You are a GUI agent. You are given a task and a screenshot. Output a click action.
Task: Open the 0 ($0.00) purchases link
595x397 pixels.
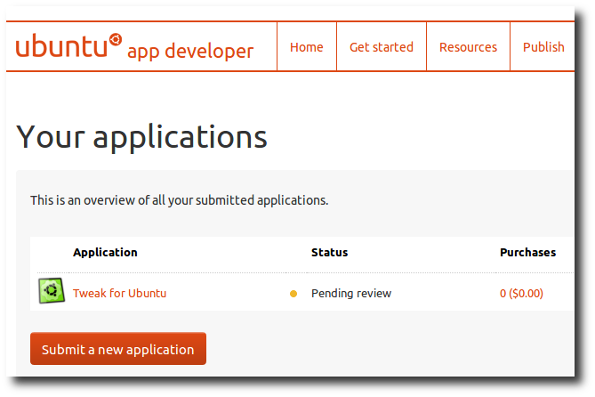(521, 293)
